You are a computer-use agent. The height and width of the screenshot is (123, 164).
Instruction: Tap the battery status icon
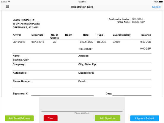[161, 2]
